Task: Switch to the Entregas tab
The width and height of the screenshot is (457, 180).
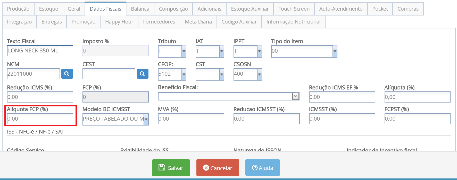Action: coord(52,22)
